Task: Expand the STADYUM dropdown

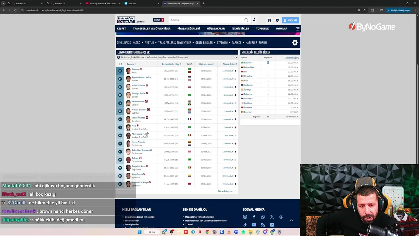Action: pyautogui.click(x=224, y=42)
